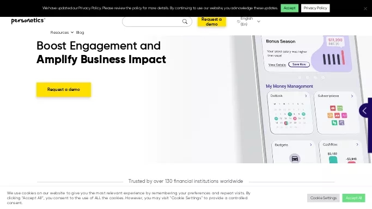The width and height of the screenshot is (372, 209).
Task: Select the car icon in Budgets card
Action: point(295,158)
